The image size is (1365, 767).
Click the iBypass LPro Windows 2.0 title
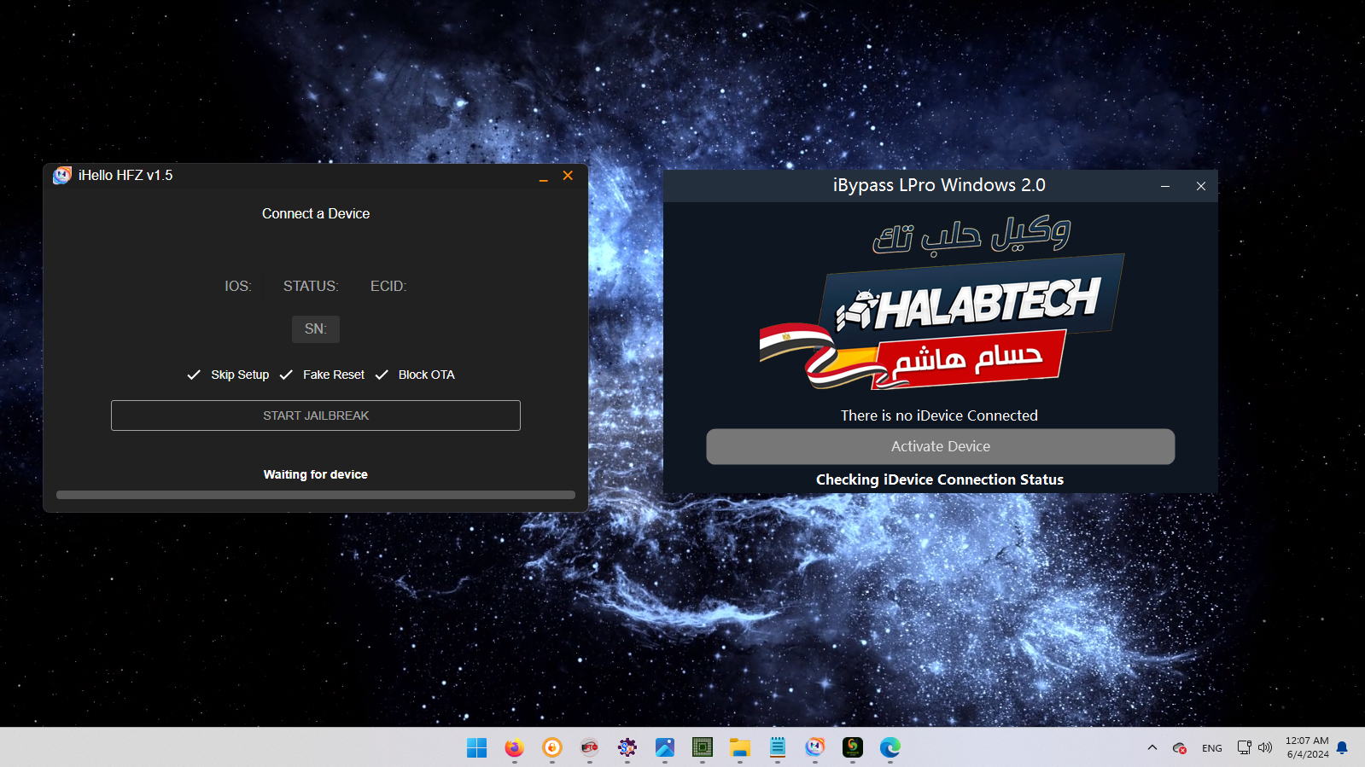click(x=939, y=185)
